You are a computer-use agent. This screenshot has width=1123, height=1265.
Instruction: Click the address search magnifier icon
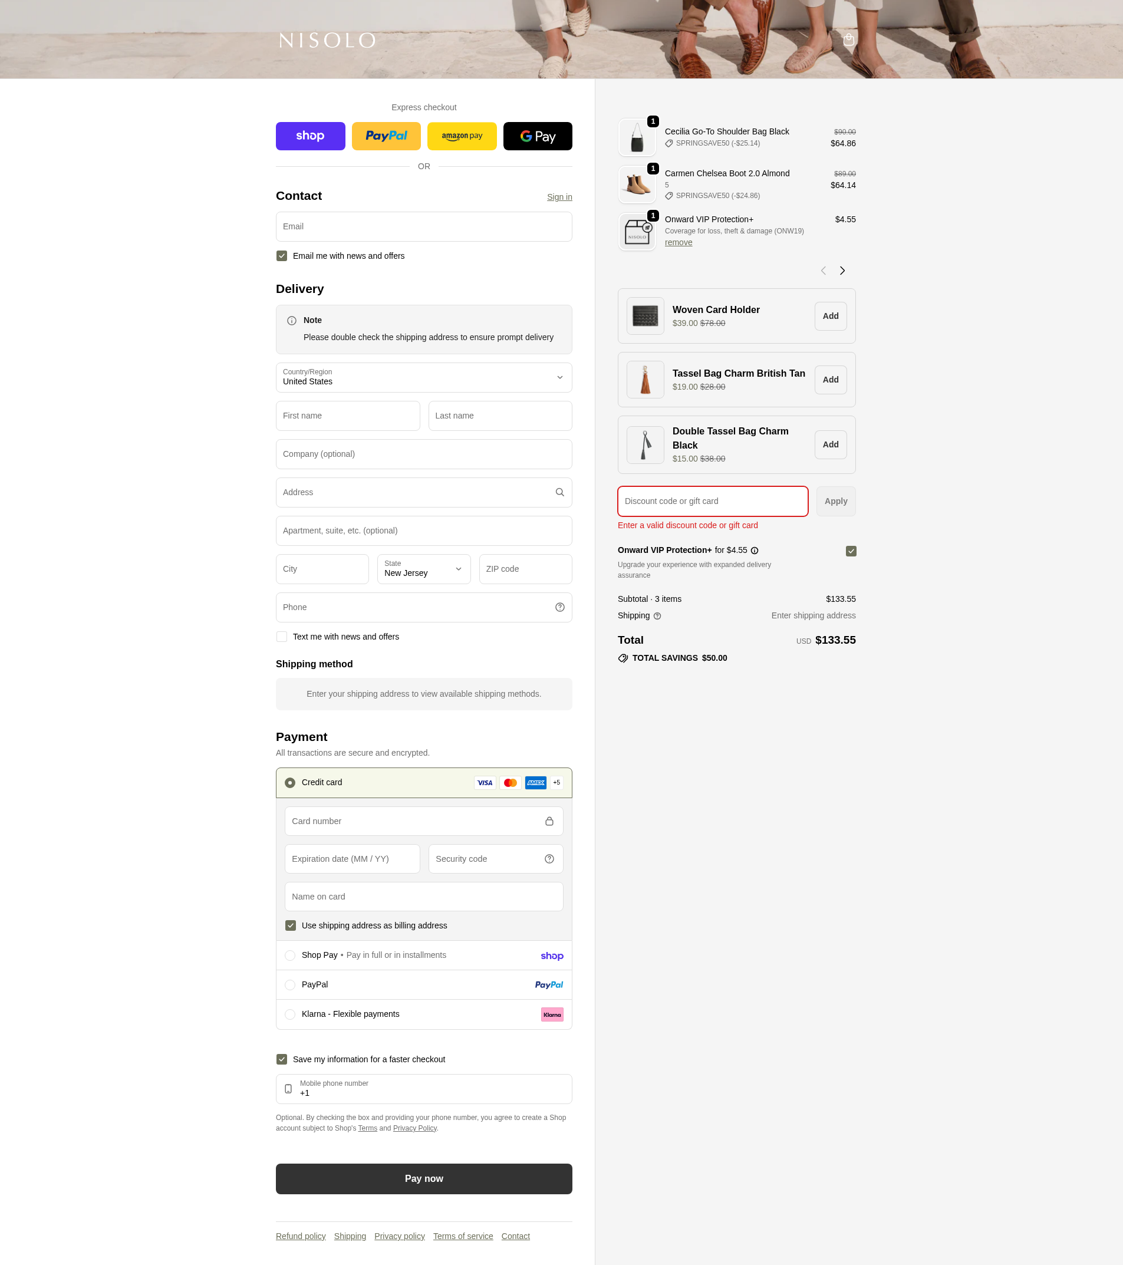click(559, 492)
